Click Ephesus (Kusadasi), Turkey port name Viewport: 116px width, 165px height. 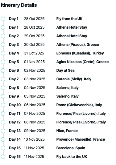(x=80, y=53)
